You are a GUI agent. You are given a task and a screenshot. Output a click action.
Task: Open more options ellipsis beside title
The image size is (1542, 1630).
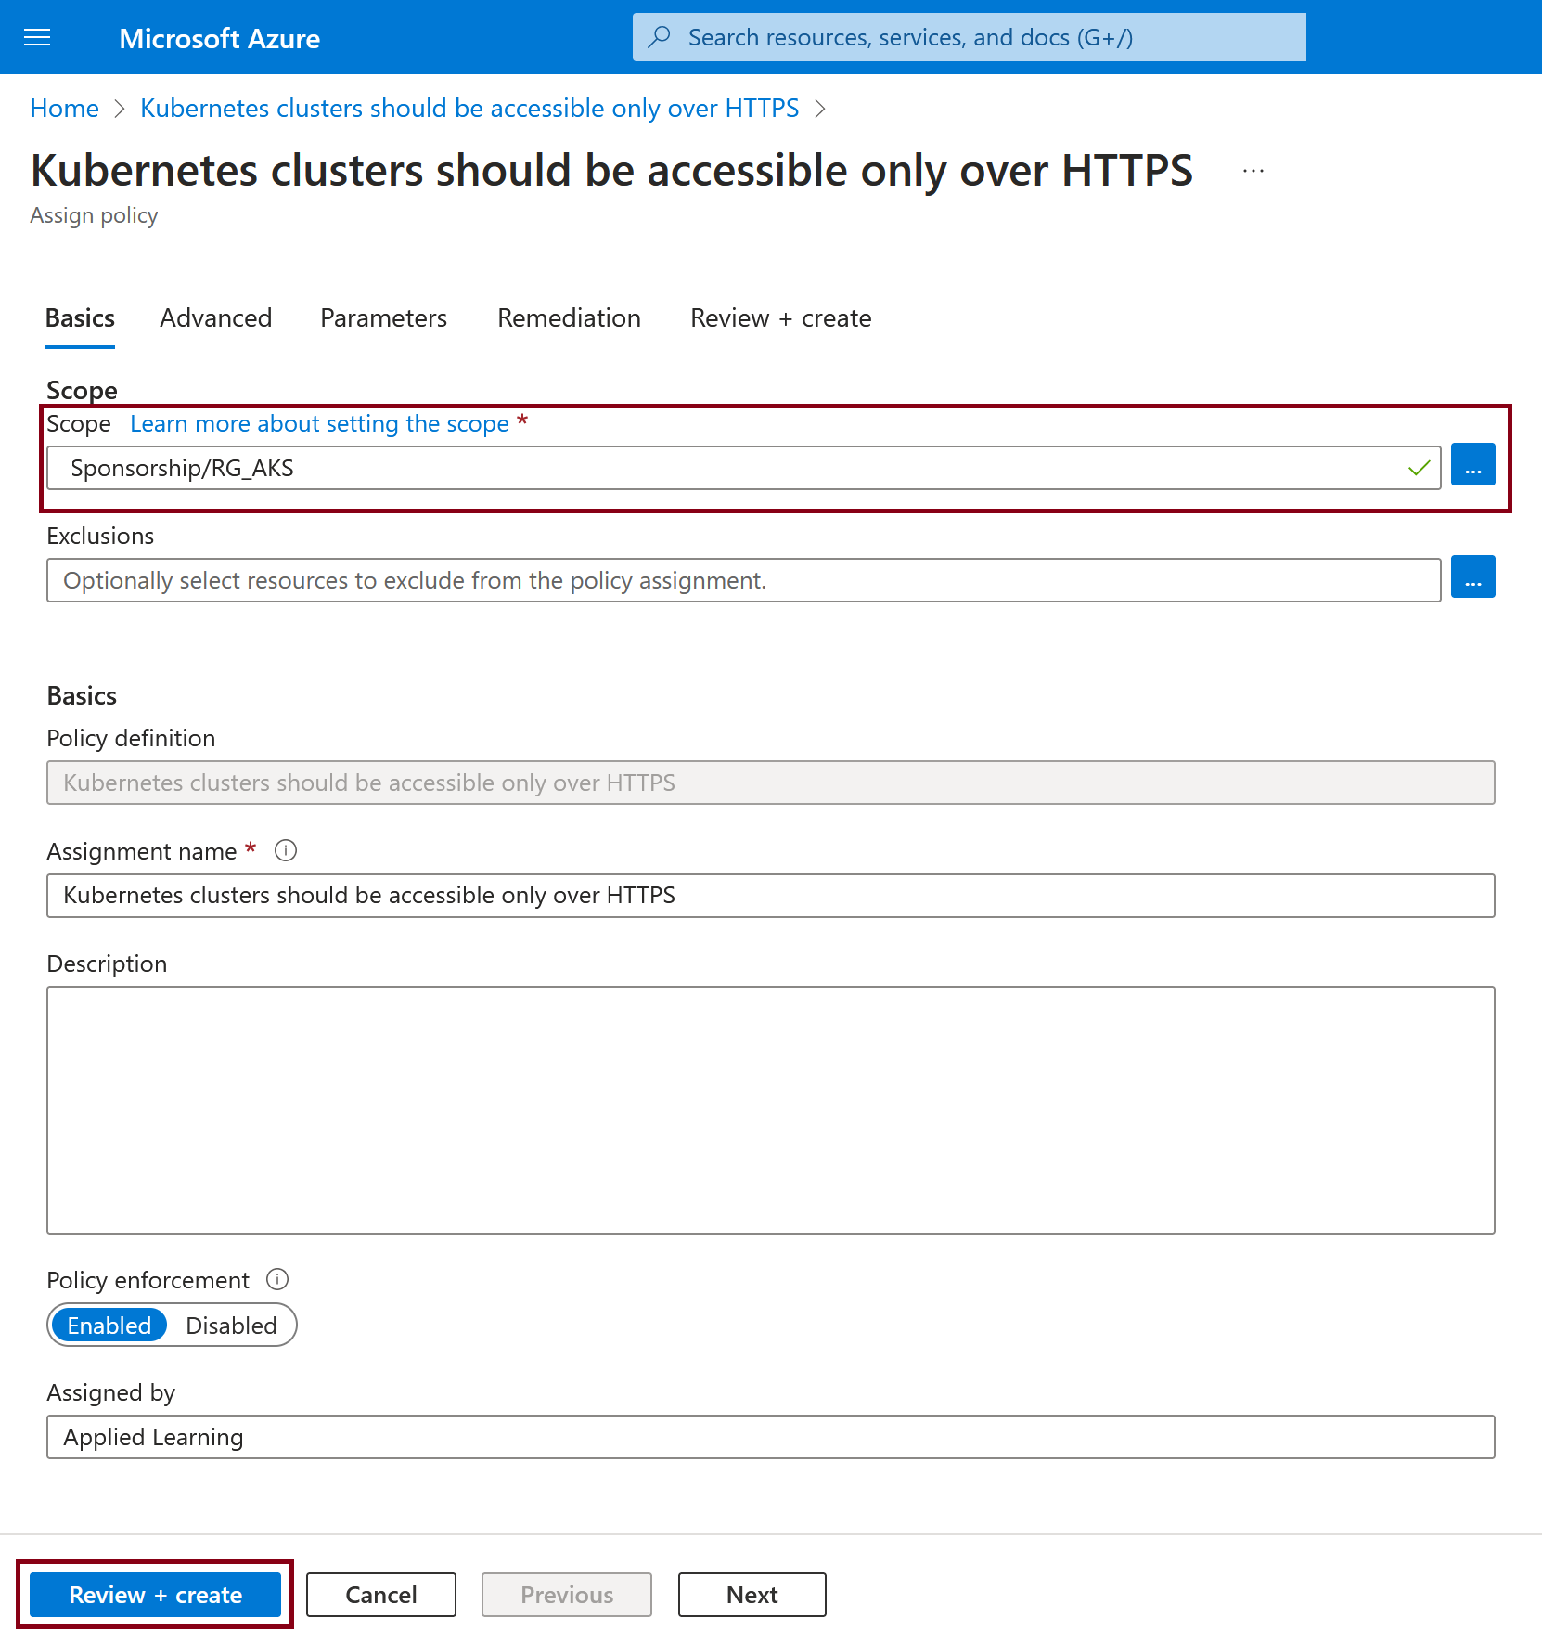(1253, 171)
